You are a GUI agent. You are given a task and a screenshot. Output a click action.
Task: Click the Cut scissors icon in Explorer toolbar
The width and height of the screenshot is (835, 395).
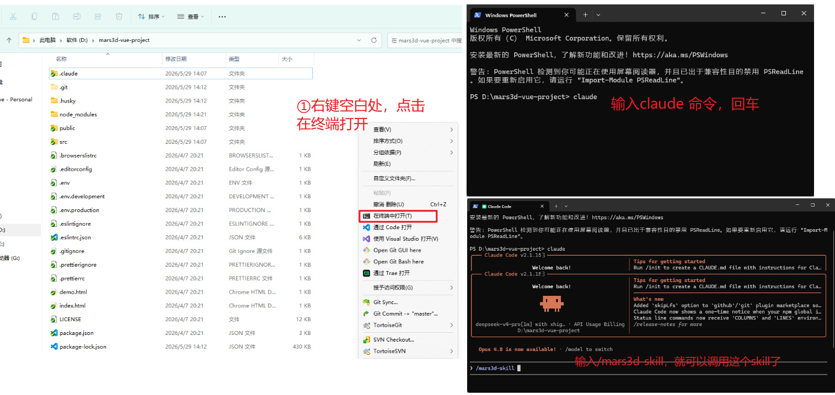(13, 17)
